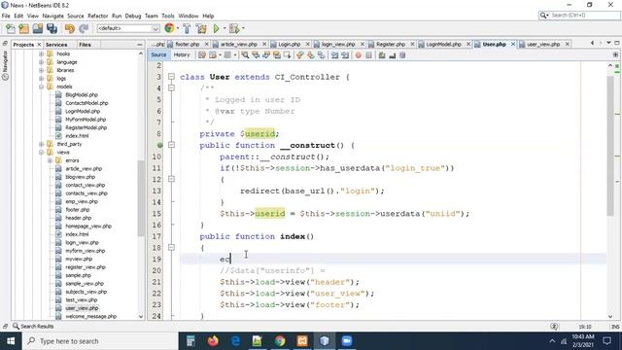Collapse the comment fold at line 4
Viewport: 622px width, 350px height.
[x=171, y=87]
